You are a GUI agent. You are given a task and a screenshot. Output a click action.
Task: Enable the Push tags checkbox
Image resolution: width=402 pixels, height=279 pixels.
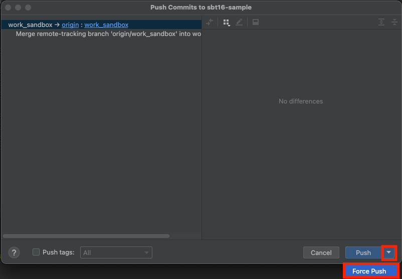[36, 252]
